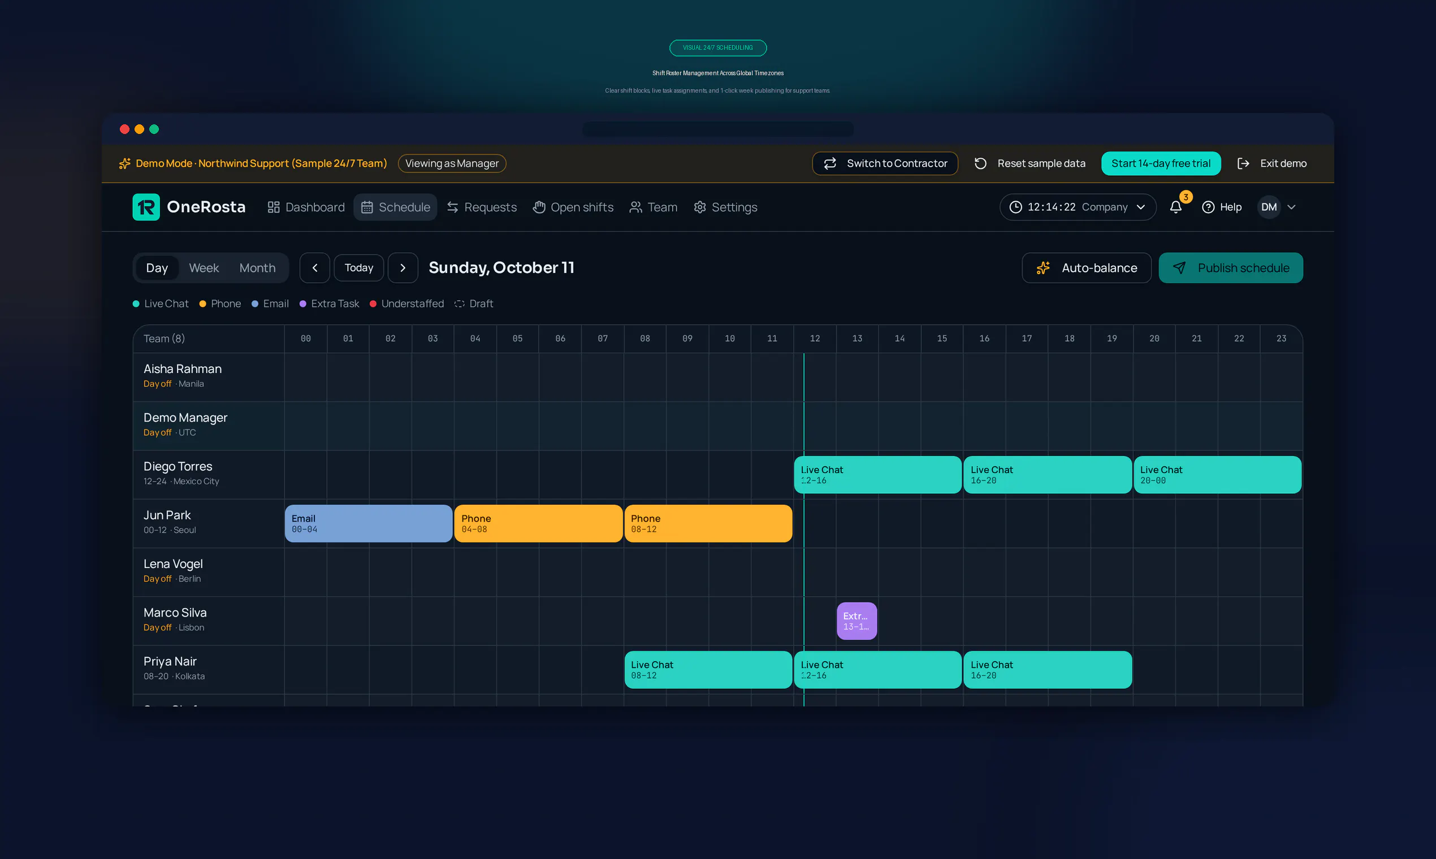Open the Schedule page
The image size is (1436, 859).
(x=396, y=207)
